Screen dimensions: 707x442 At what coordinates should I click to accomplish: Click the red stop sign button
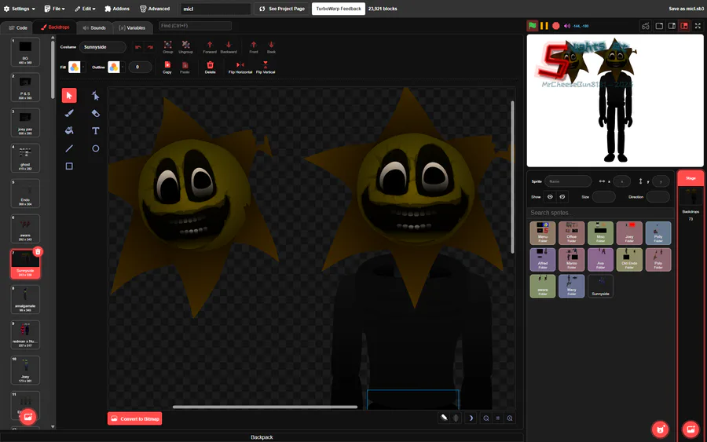click(x=556, y=26)
